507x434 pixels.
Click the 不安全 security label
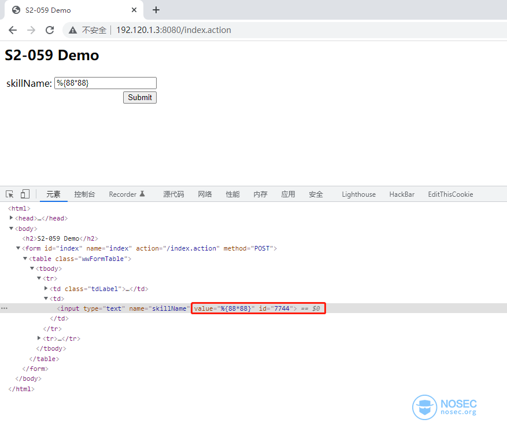click(x=94, y=30)
